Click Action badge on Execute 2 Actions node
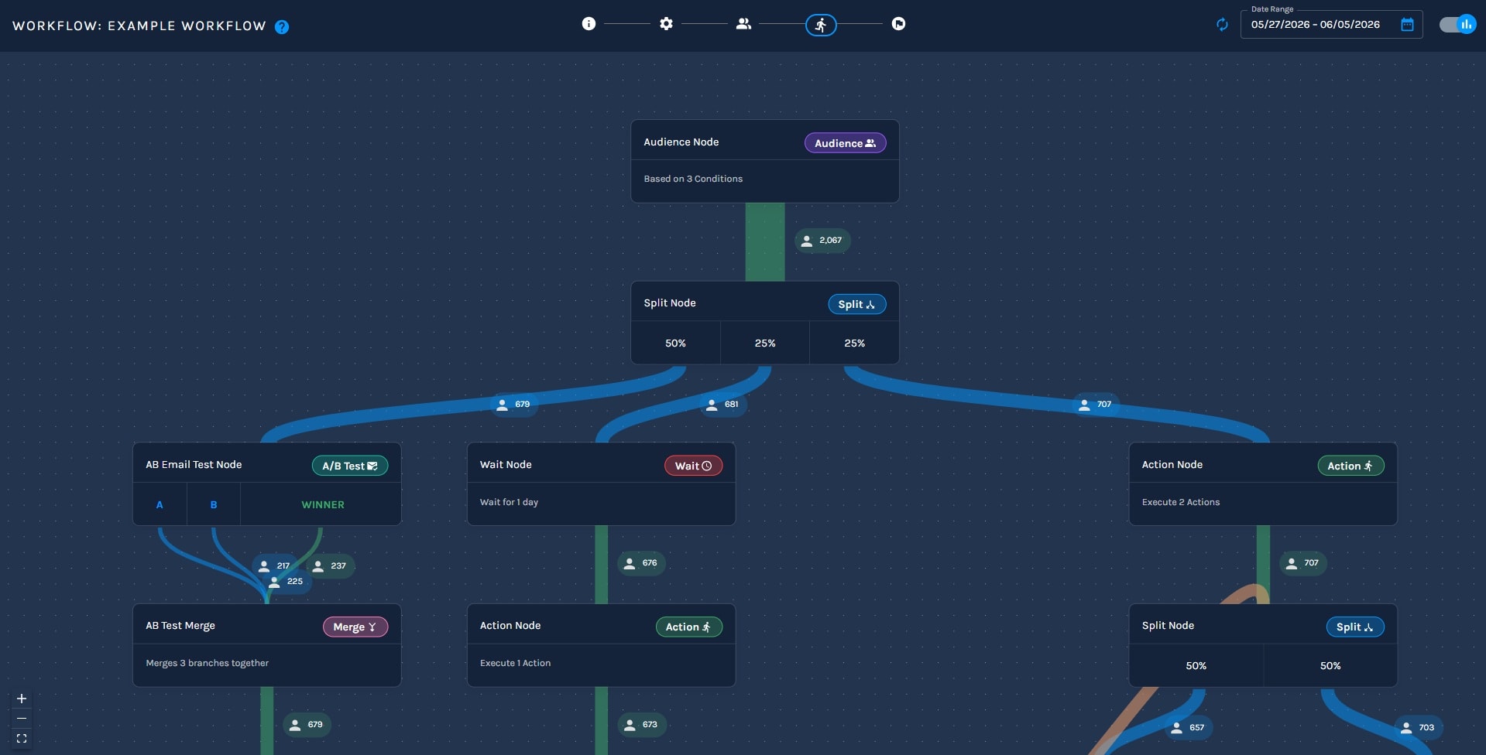The image size is (1486, 755). 1350,466
